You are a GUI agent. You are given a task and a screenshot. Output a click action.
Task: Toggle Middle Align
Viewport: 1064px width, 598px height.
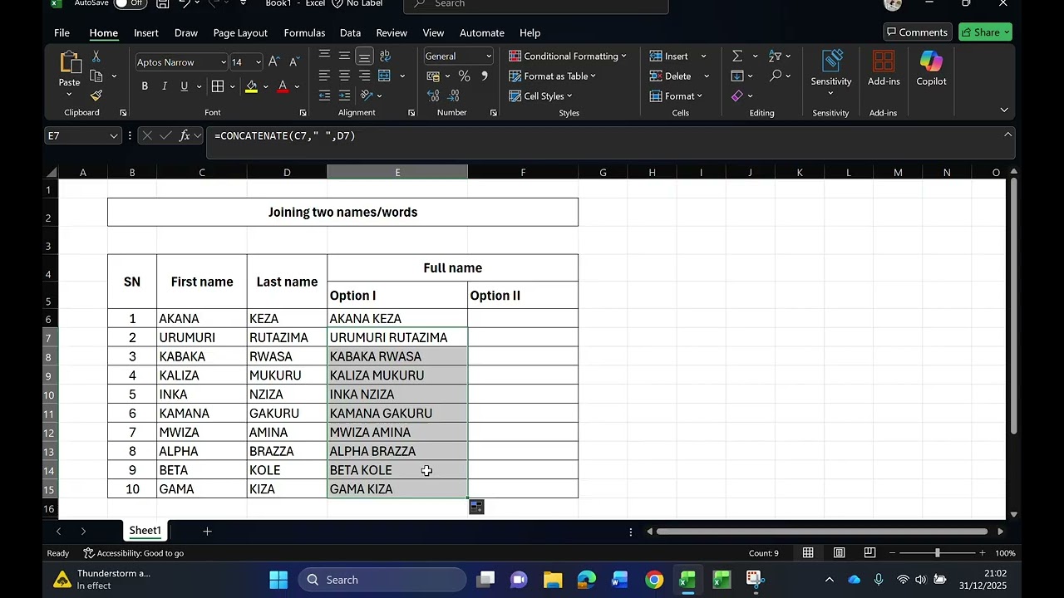(x=344, y=56)
